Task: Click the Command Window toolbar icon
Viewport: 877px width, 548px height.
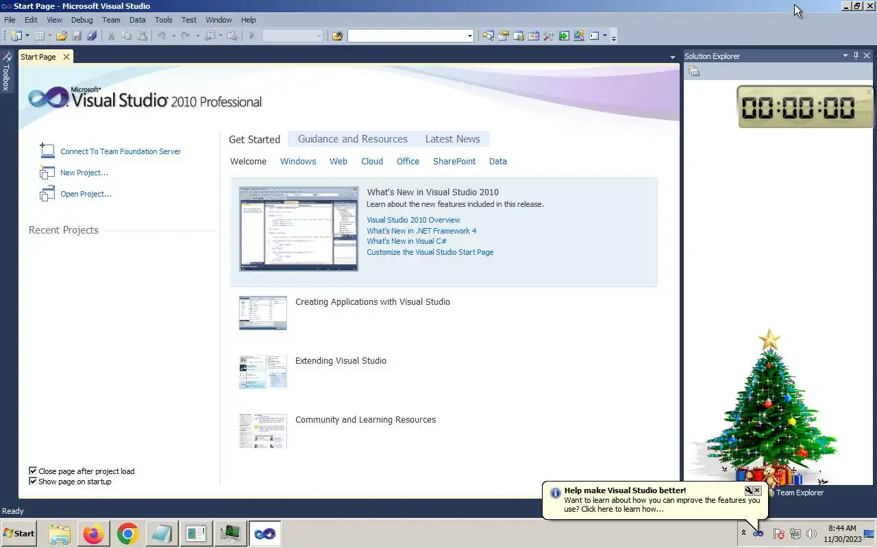Action: [594, 36]
